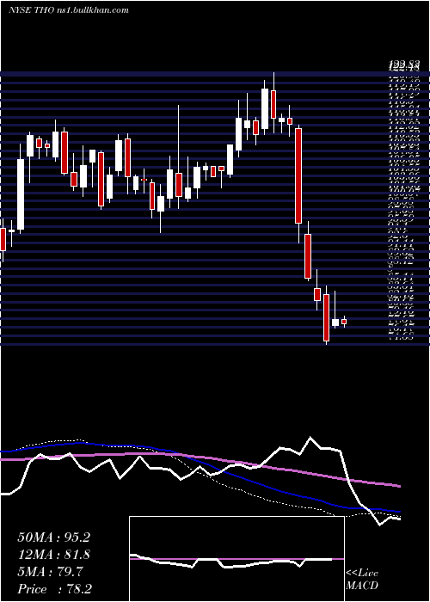Click inside the MACD inset chart
Screen dimensions: 430x602
tap(236, 559)
